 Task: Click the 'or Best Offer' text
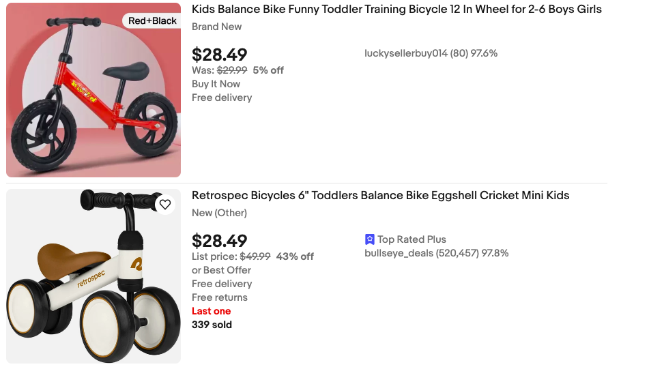tap(221, 270)
